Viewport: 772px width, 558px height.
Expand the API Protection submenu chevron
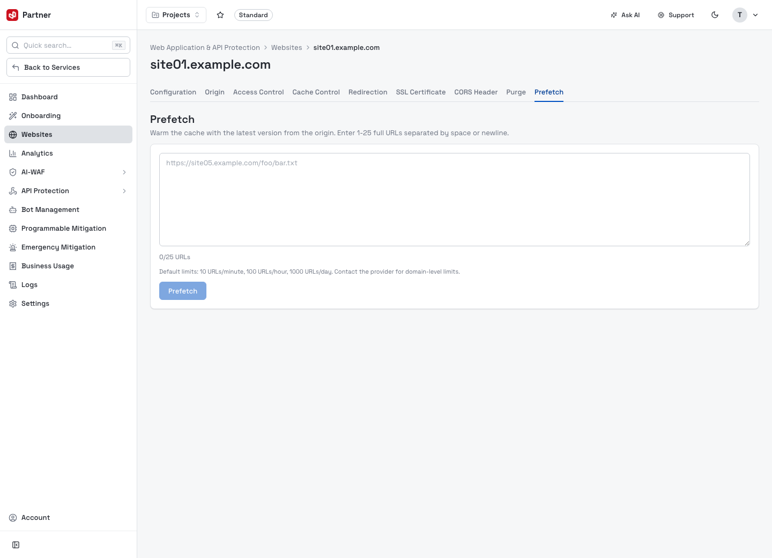[124, 191]
